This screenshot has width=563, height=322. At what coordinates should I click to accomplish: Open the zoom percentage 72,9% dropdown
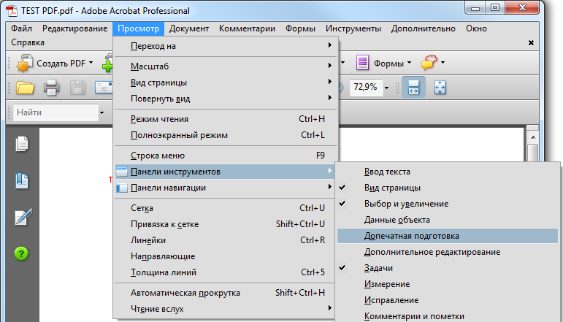point(386,88)
